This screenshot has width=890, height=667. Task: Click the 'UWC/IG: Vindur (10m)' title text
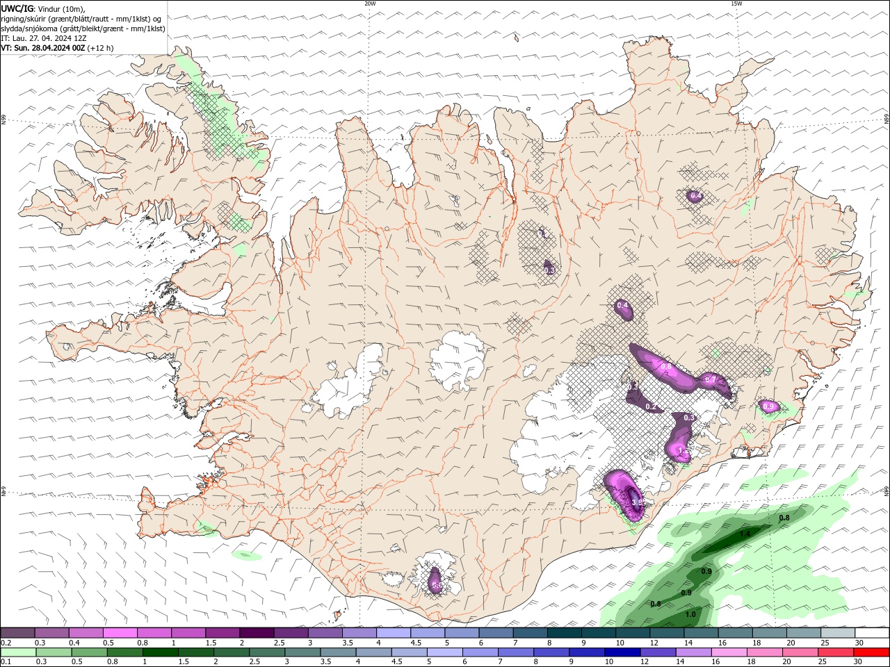43,8
